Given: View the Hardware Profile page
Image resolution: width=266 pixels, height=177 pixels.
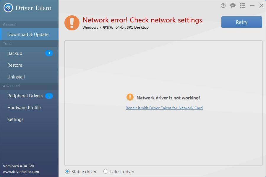Looking at the screenshot, I should (x=29, y=108).
